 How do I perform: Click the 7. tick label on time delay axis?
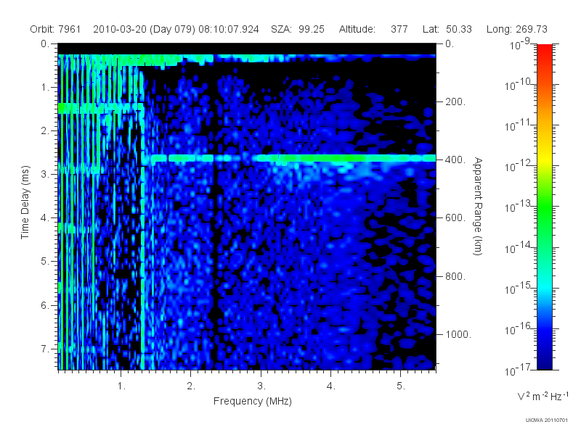pos(45,349)
